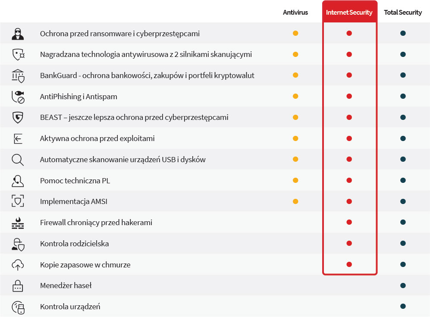The height and width of the screenshot is (317, 430).
Task: Select the Internet Security column header
Action: (x=349, y=13)
